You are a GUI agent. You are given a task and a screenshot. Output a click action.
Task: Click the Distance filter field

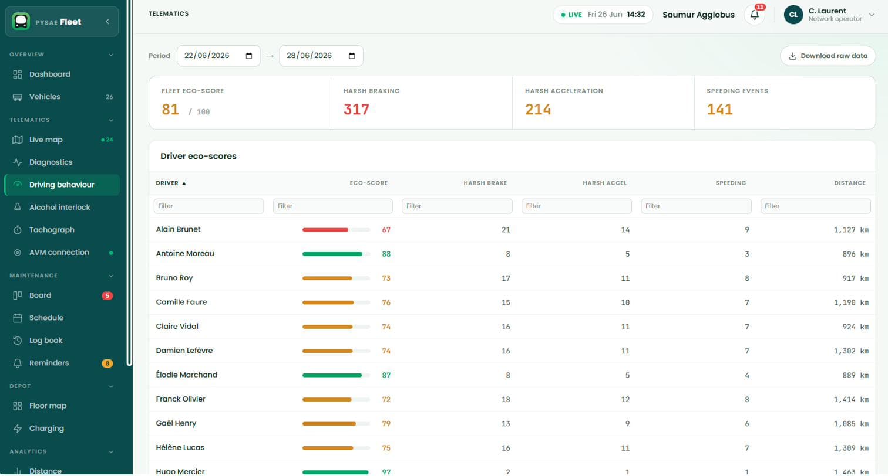pyautogui.click(x=815, y=206)
